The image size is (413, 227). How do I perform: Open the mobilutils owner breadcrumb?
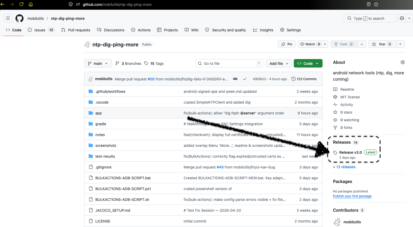36,18
